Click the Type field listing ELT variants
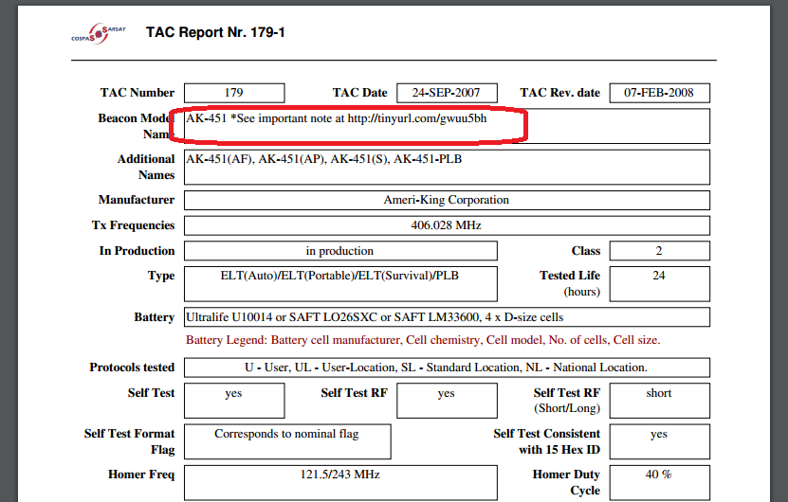Viewport: 788px width, 502px height. coord(339,283)
